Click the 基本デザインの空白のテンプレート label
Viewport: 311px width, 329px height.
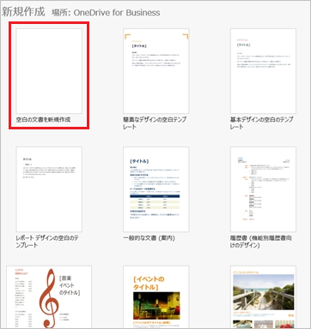(x=262, y=123)
